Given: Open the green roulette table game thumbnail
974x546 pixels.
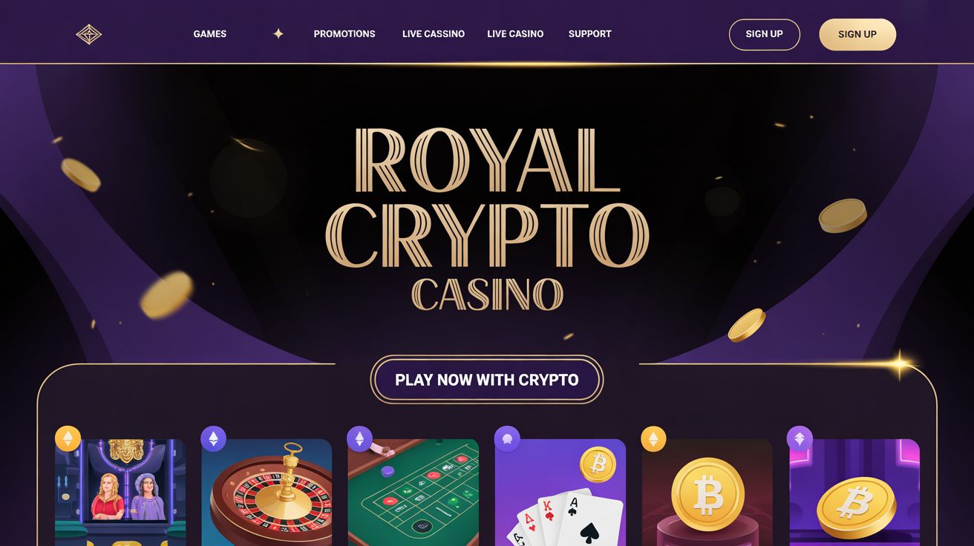Looking at the screenshot, I should (x=414, y=493).
